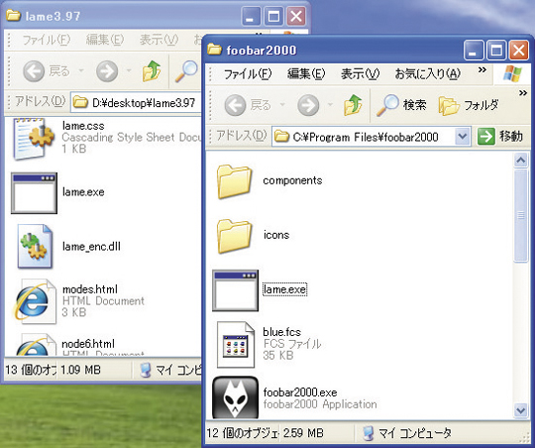The height and width of the screenshot is (448, 535).
Task: Toggle the フォルダ folders view button
Action: (469, 105)
